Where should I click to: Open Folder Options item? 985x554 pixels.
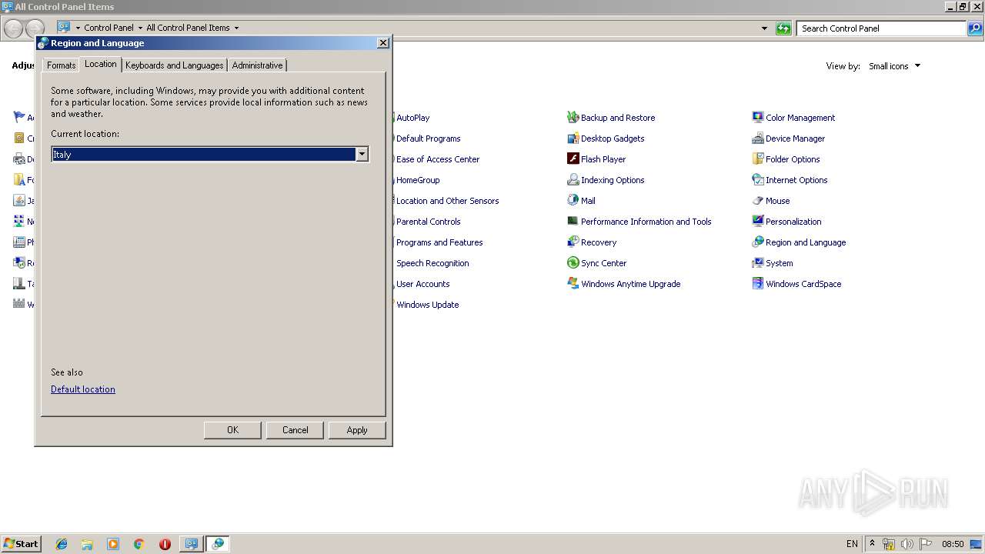point(786,159)
